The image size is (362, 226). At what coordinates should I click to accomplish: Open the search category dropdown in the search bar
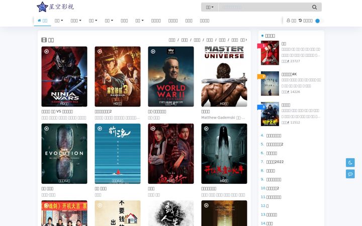[x=210, y=7]
